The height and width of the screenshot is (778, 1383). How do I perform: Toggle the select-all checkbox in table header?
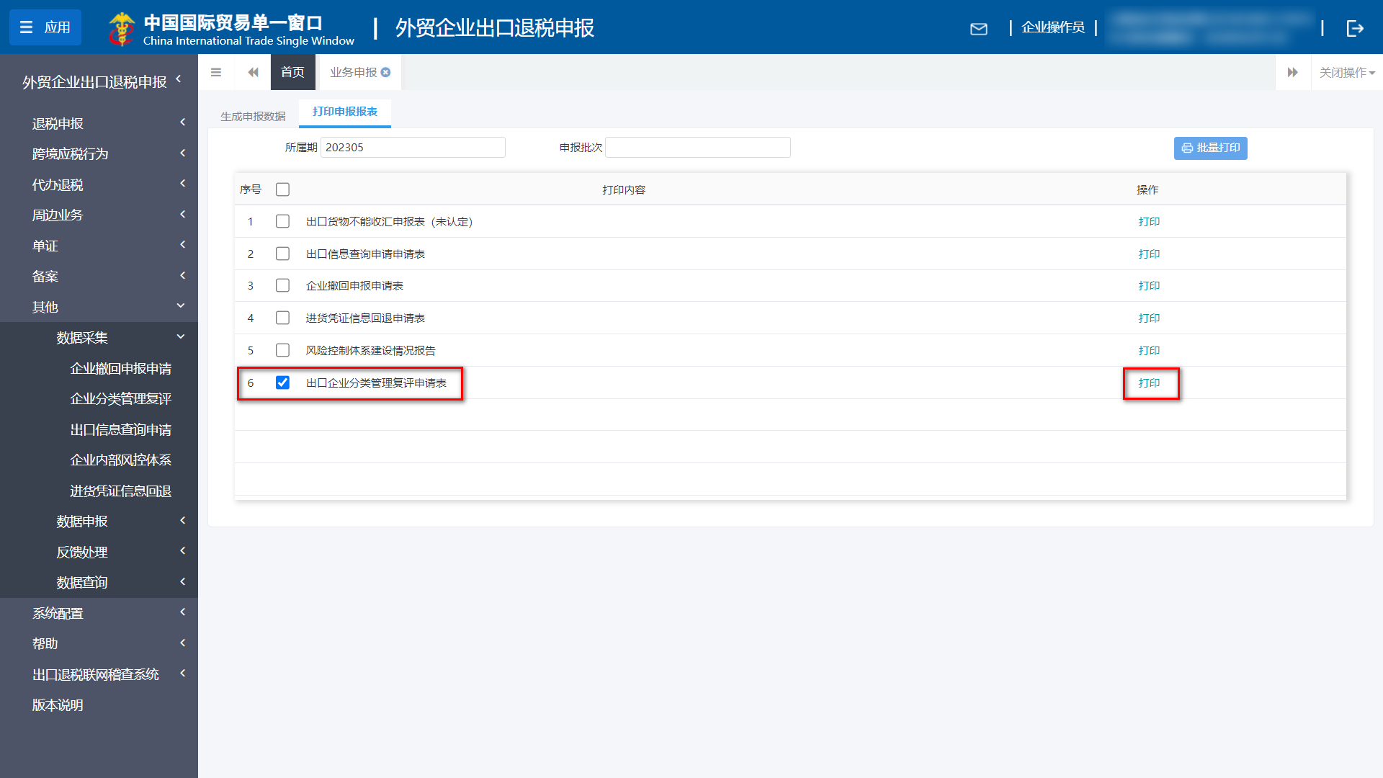click(282, 189)
